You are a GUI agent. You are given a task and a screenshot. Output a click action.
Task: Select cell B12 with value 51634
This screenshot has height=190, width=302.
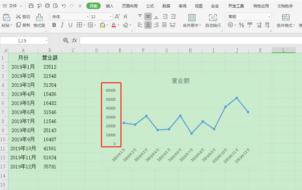pos(50,158)
